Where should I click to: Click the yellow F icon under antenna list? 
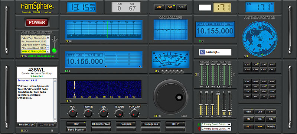(22, 56)
